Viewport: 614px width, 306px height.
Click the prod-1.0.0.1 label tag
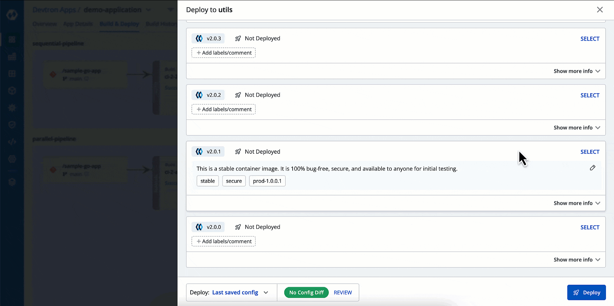point(267,181)
